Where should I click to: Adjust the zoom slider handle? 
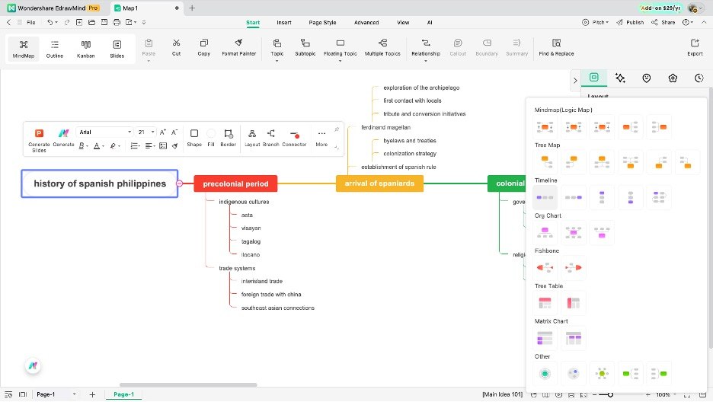click(x=610, y=394)
